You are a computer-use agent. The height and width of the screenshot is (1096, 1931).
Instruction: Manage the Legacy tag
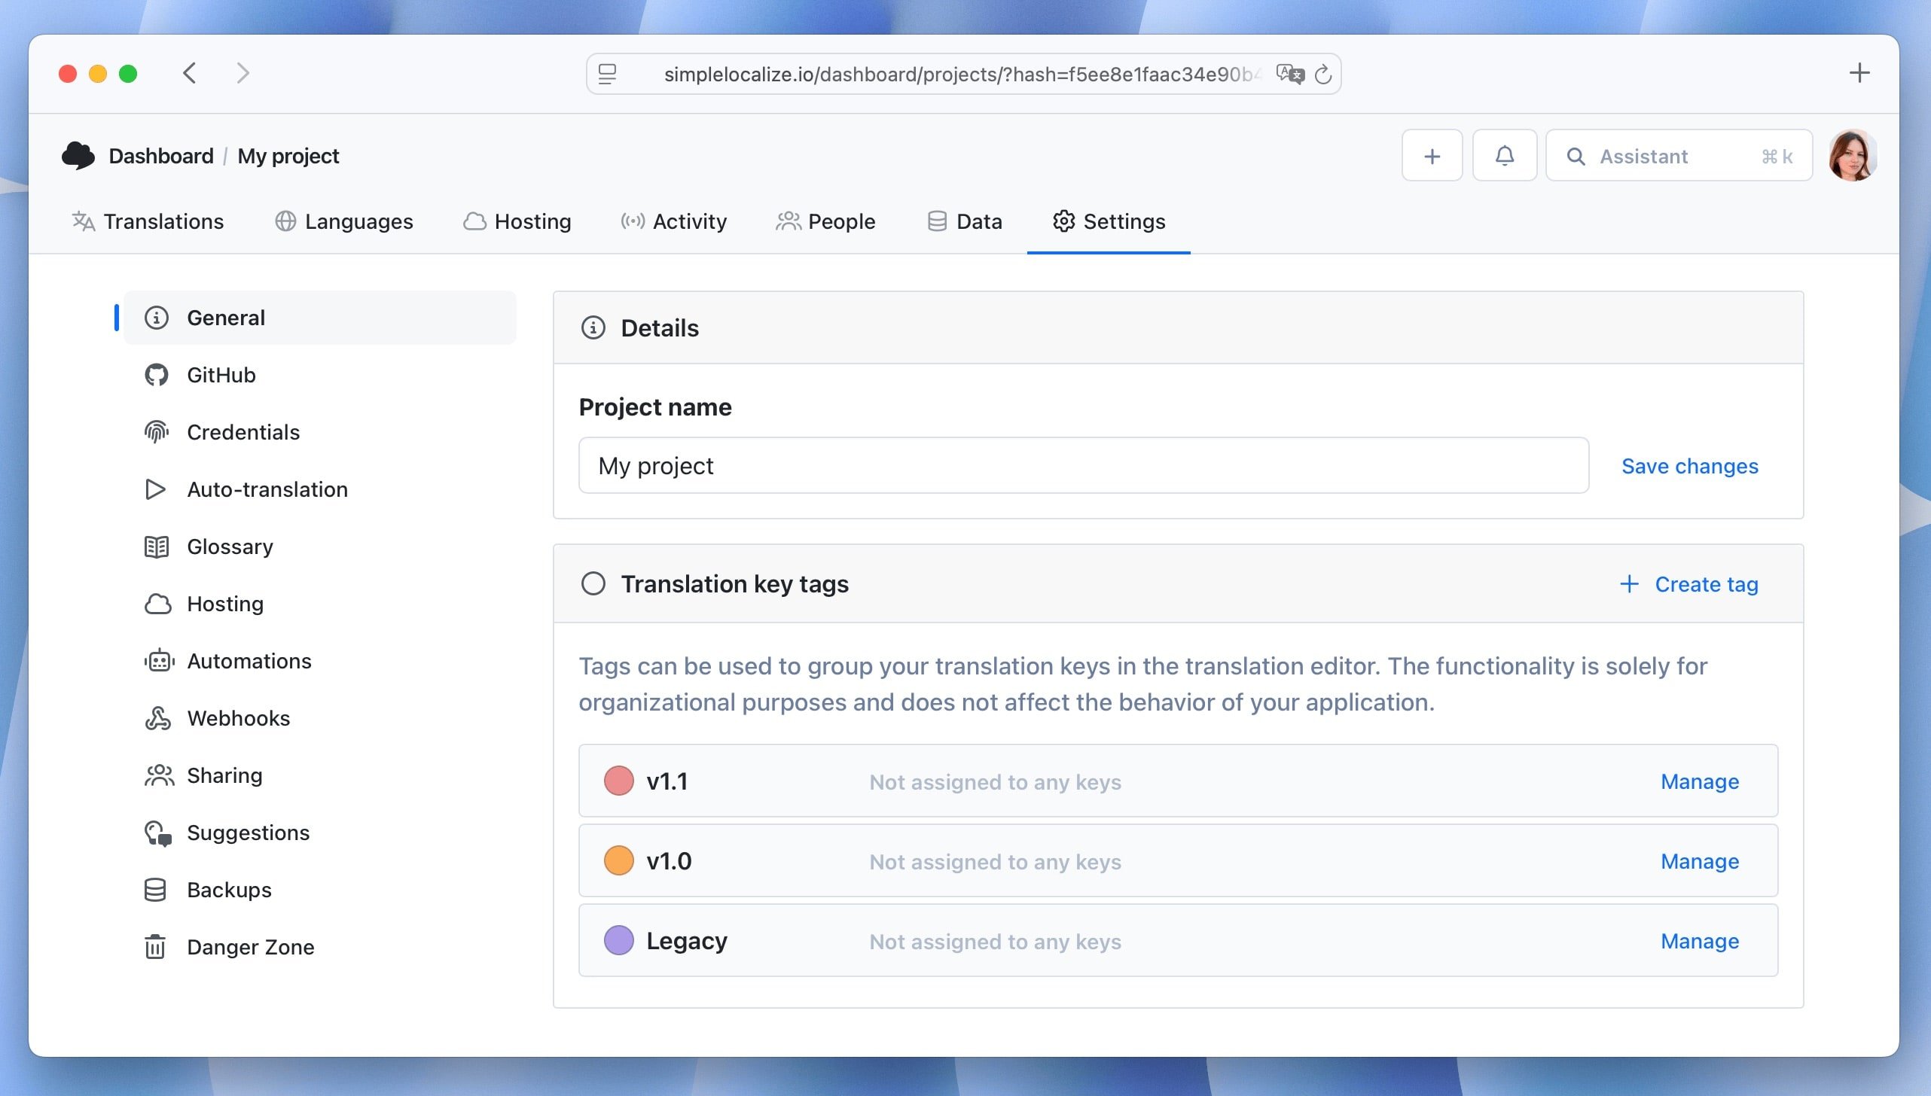click(x=1699, y=941)
